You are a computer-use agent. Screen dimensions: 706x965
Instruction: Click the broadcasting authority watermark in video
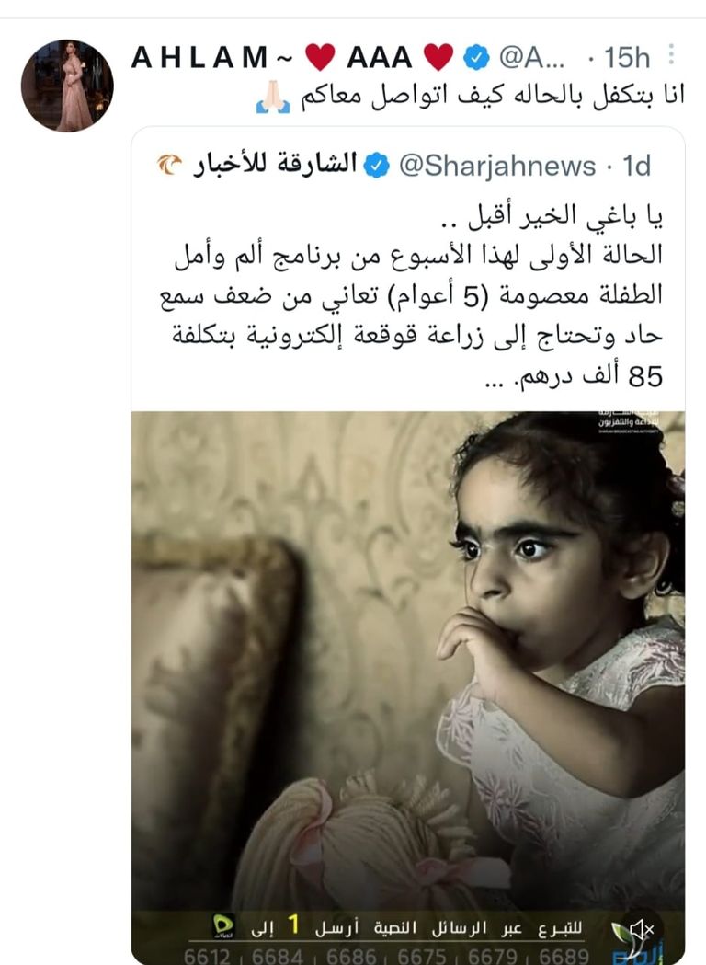coord(629,422)
